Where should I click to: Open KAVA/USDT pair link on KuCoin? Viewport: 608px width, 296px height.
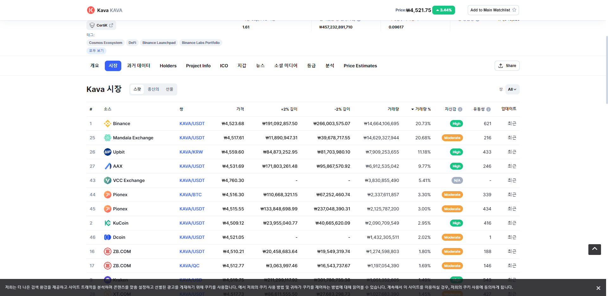click(192, 223)
